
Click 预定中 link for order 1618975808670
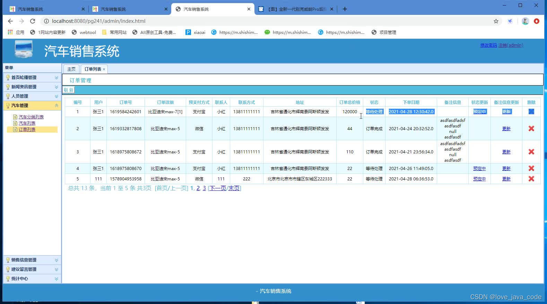coord(479,168)
